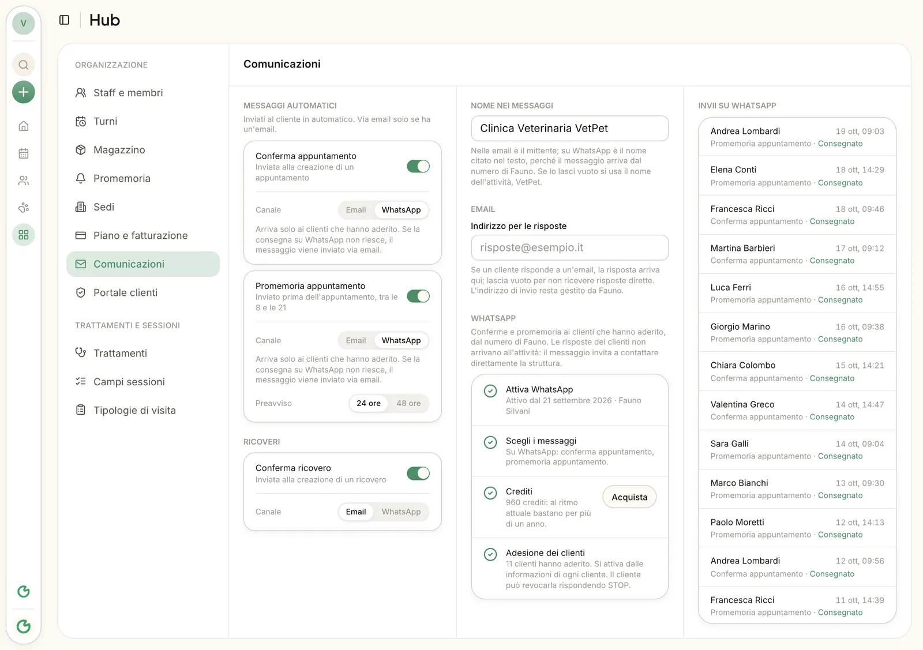The width and height of the screenshot is (923, 650).
Task: Open Turni in the sidebar
Action: [x=143, y=121]
